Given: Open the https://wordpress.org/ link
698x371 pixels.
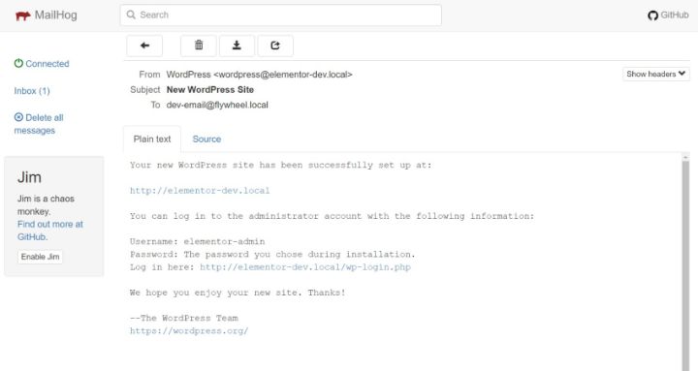Looking at the screenshot, I should click(x=189, y=330).
